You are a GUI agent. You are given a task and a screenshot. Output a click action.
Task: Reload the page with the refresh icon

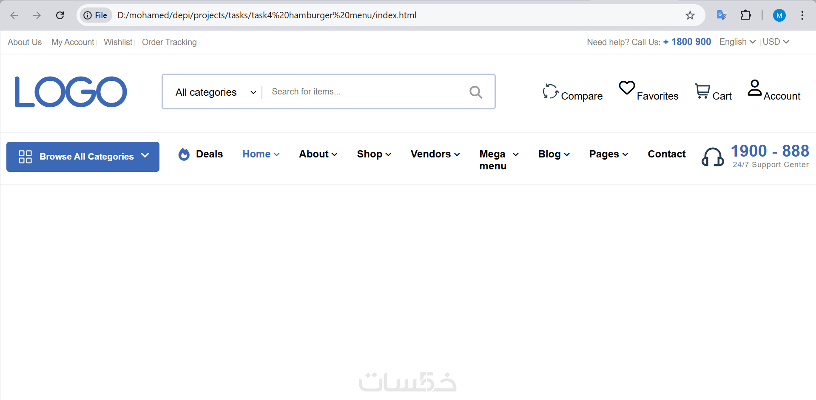point(60,15)
